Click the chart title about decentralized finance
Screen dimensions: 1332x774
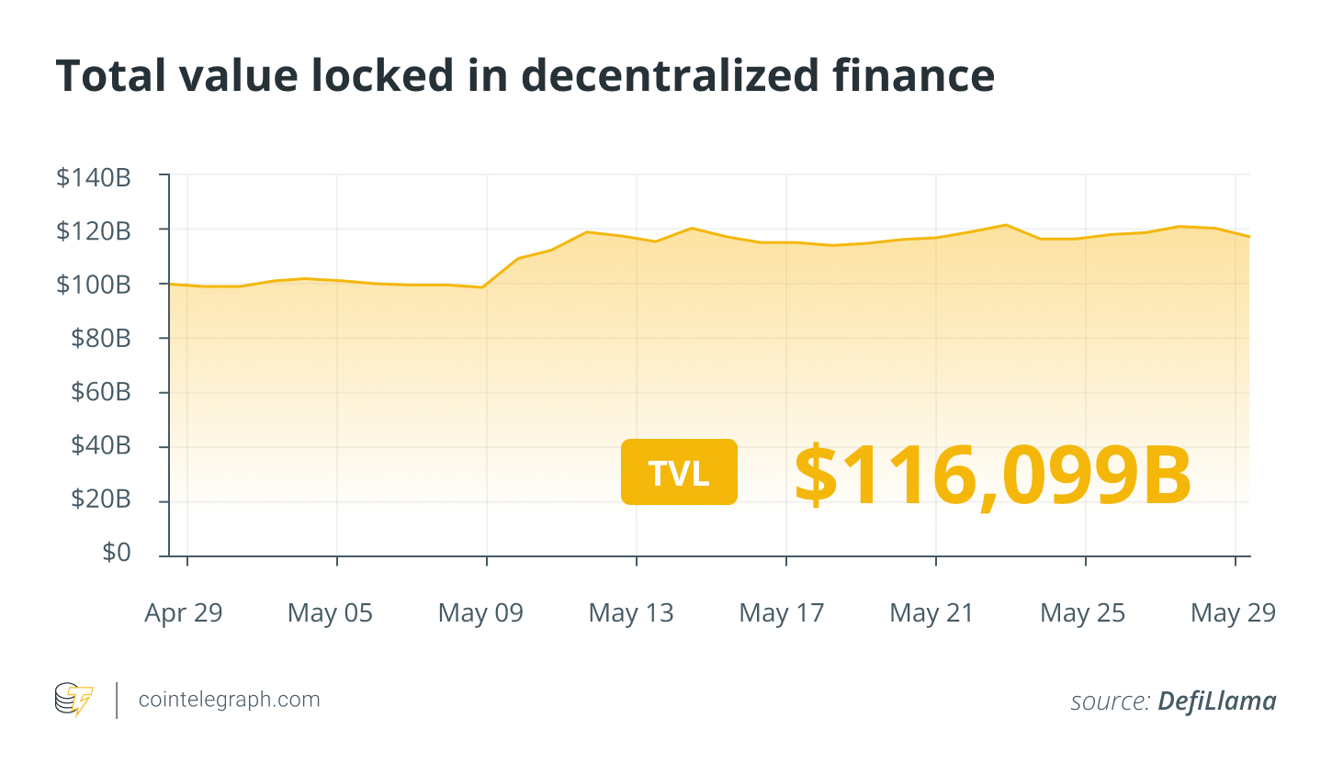(525, 75)
